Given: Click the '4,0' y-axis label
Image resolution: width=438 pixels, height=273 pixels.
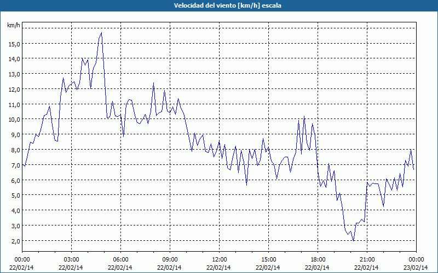Looking at the screenshot, I should point(16,211).
